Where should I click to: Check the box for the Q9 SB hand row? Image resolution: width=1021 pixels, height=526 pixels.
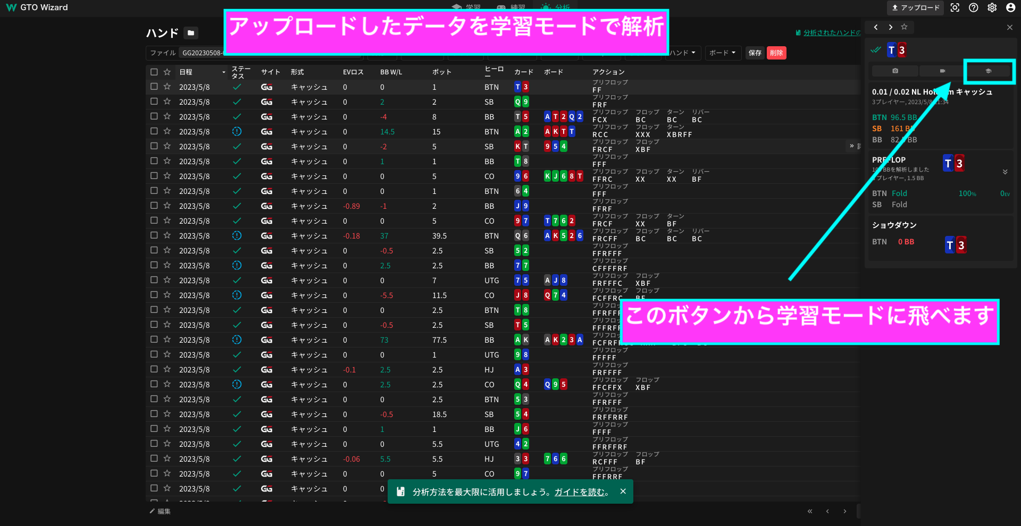154,101
